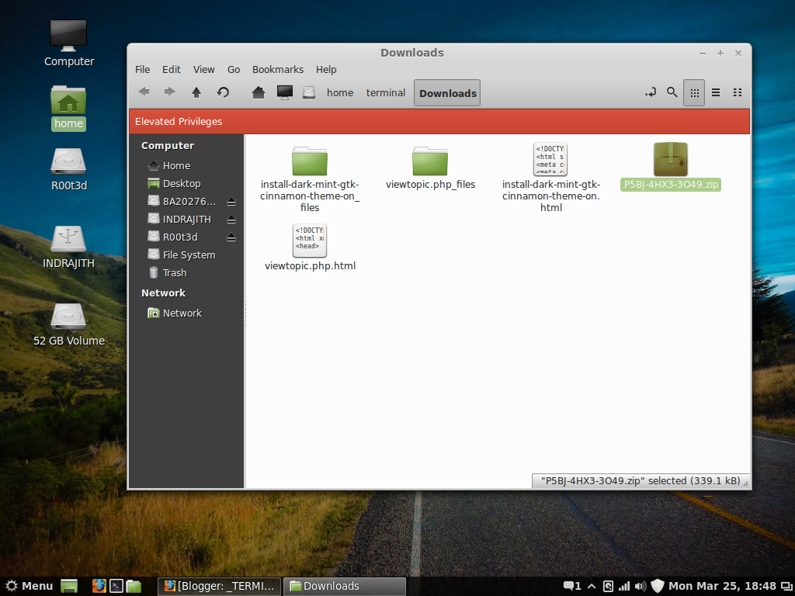795x596 pixels.
Task: Click the terminal breadcrumb button
Action: (x=385, y=92)
